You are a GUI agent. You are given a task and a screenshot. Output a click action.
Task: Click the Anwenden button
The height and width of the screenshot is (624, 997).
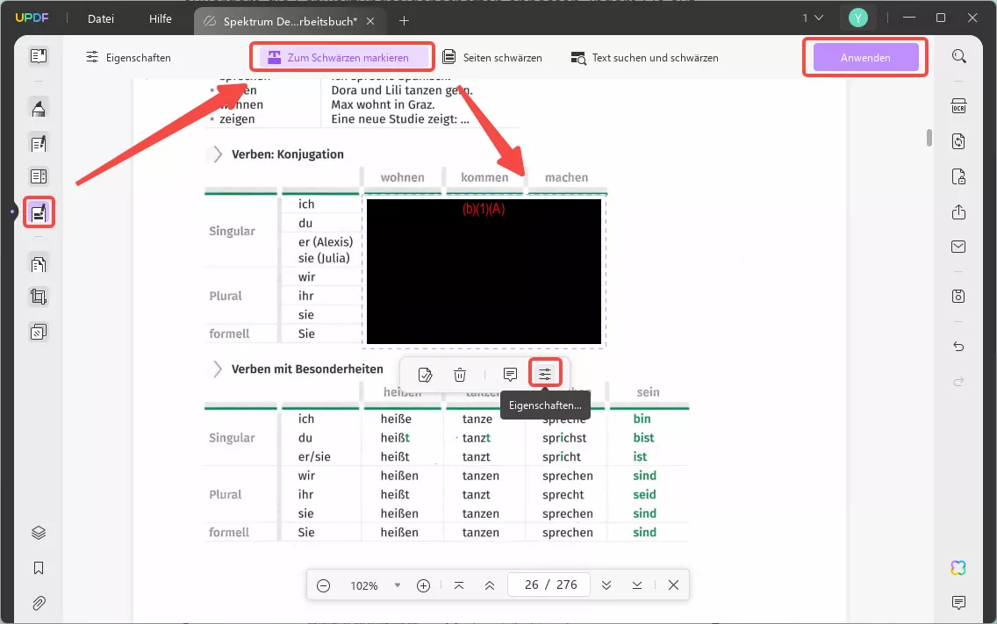pos(865,57)
